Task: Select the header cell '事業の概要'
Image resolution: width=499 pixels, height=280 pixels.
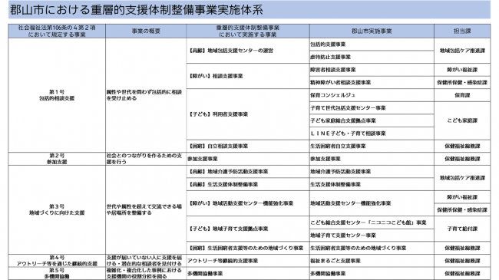Action: click(x=146, y=31)
